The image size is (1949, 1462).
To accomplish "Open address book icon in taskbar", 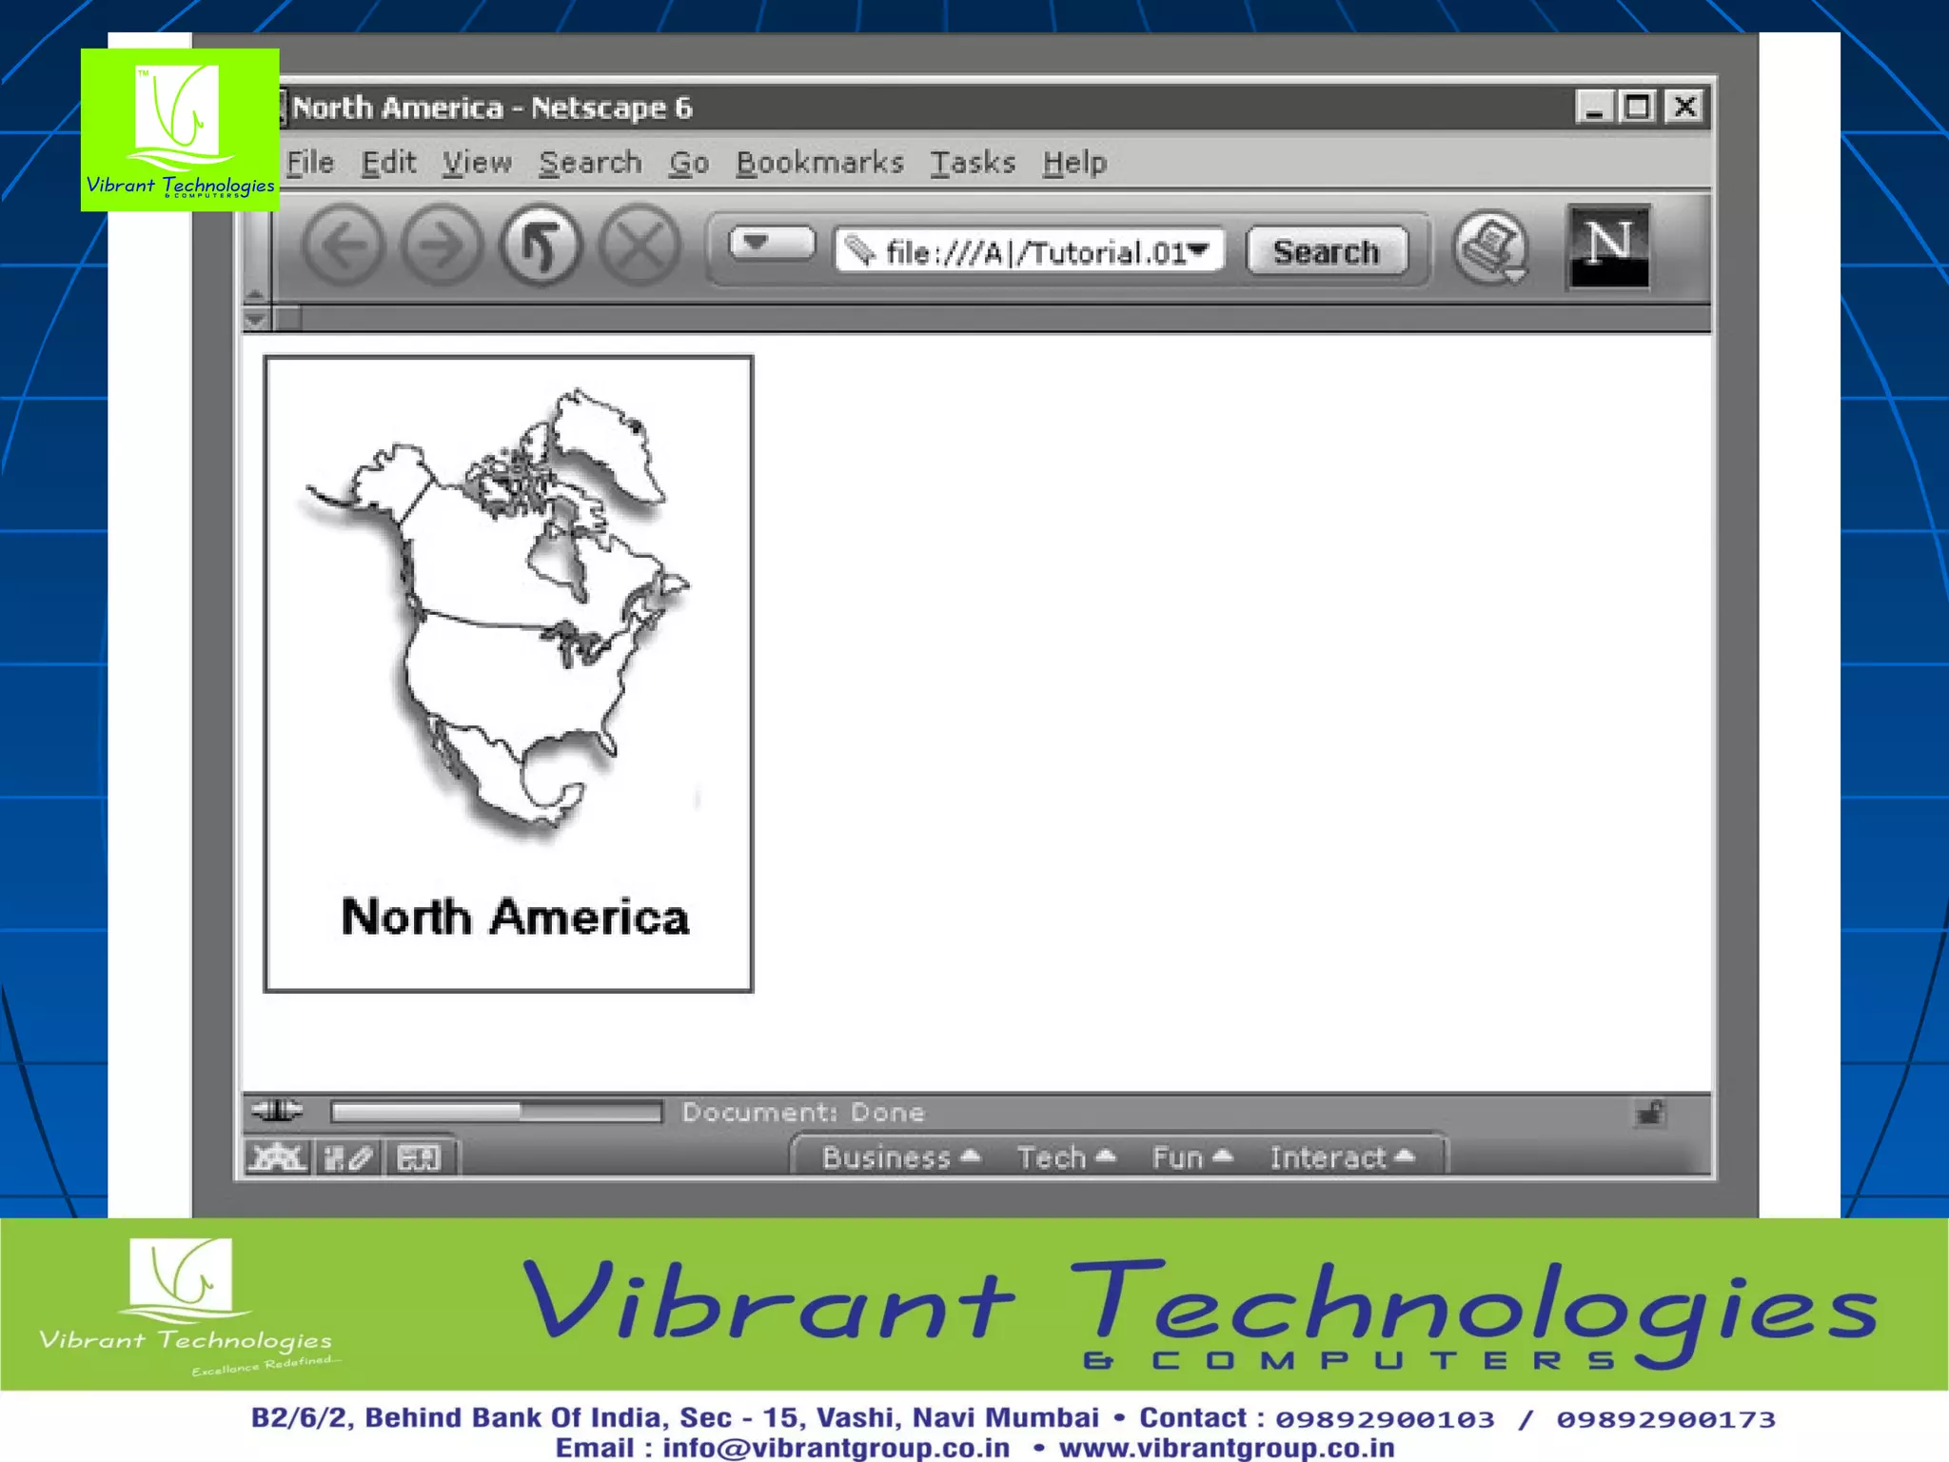I will (x=419, y=1157).
